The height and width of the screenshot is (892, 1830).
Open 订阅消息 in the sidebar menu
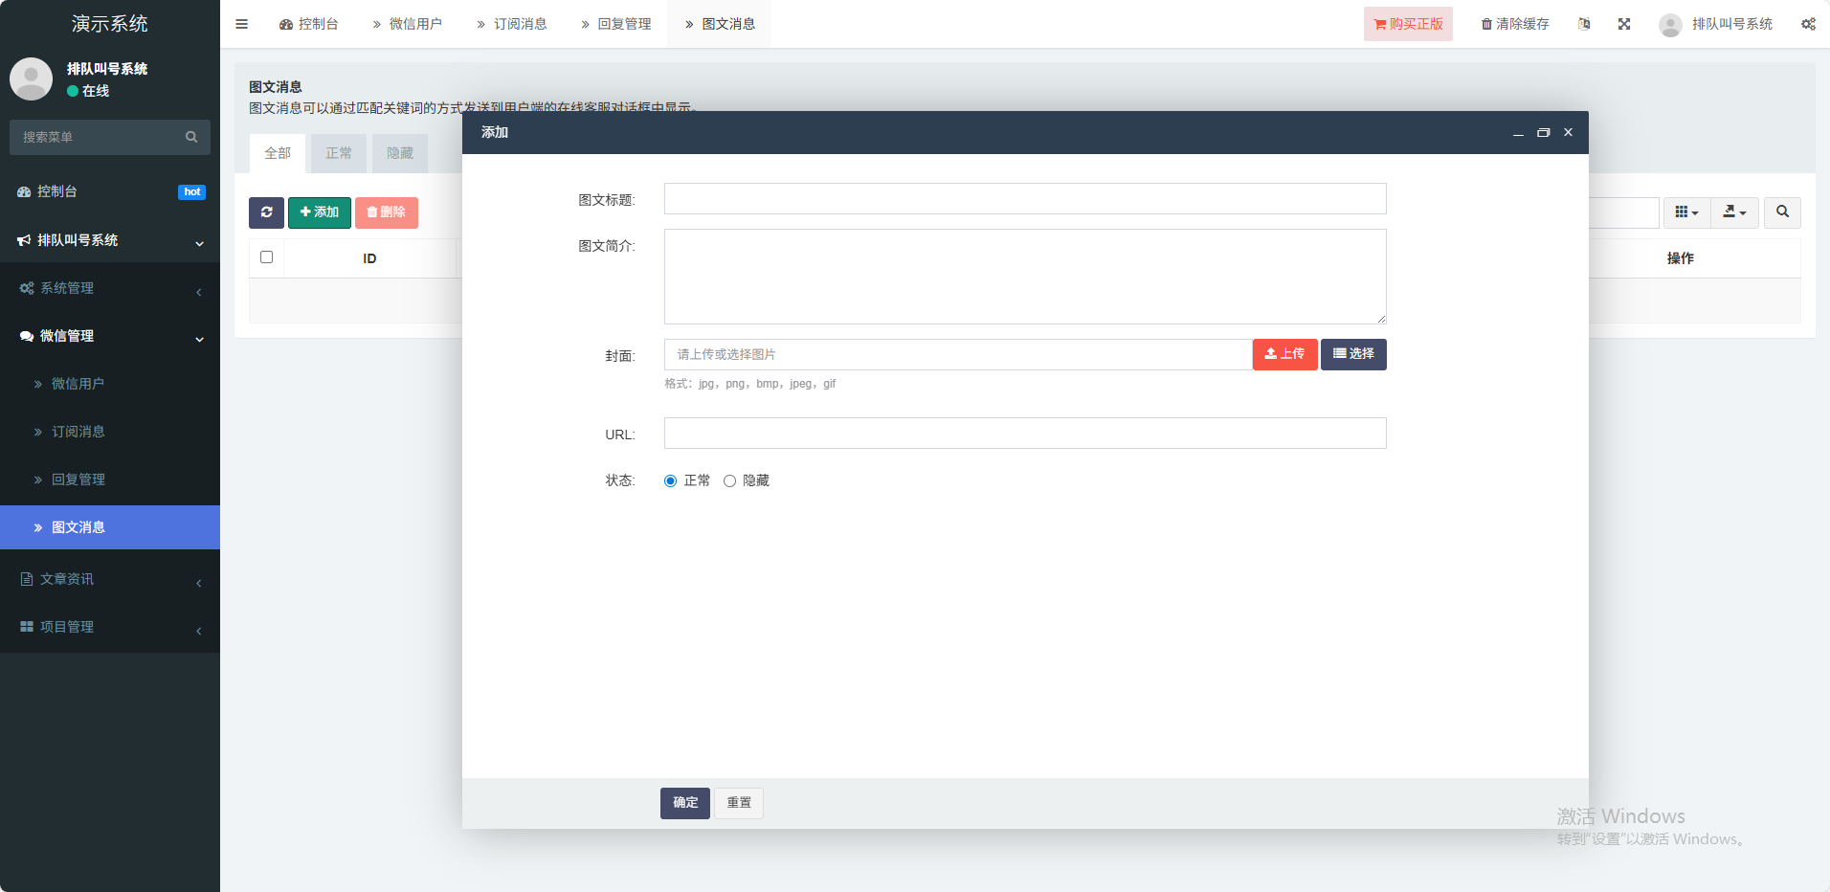78,432
